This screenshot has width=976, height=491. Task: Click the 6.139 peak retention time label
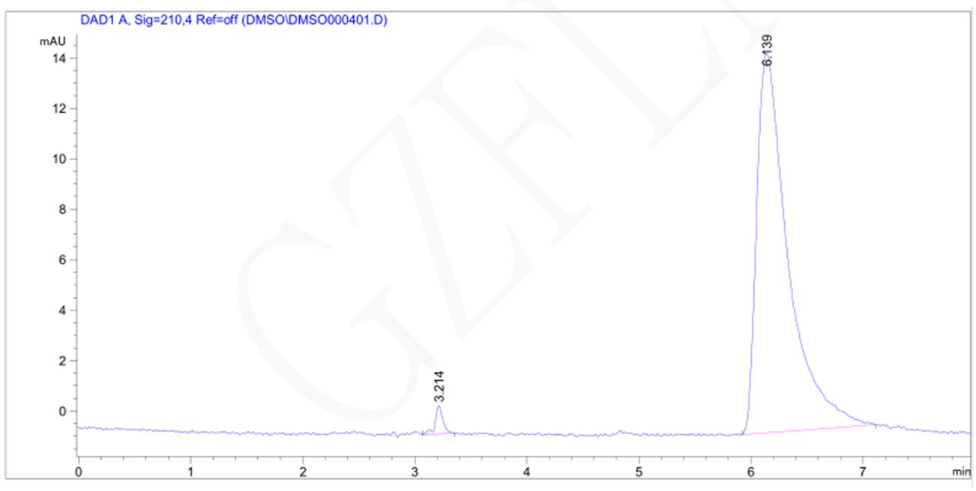767,50
